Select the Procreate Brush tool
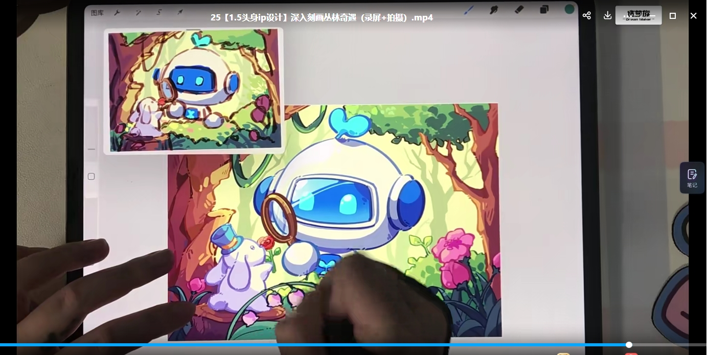Image resolution: width=708 pixels, height=355 pixels. tap(469, 10)
